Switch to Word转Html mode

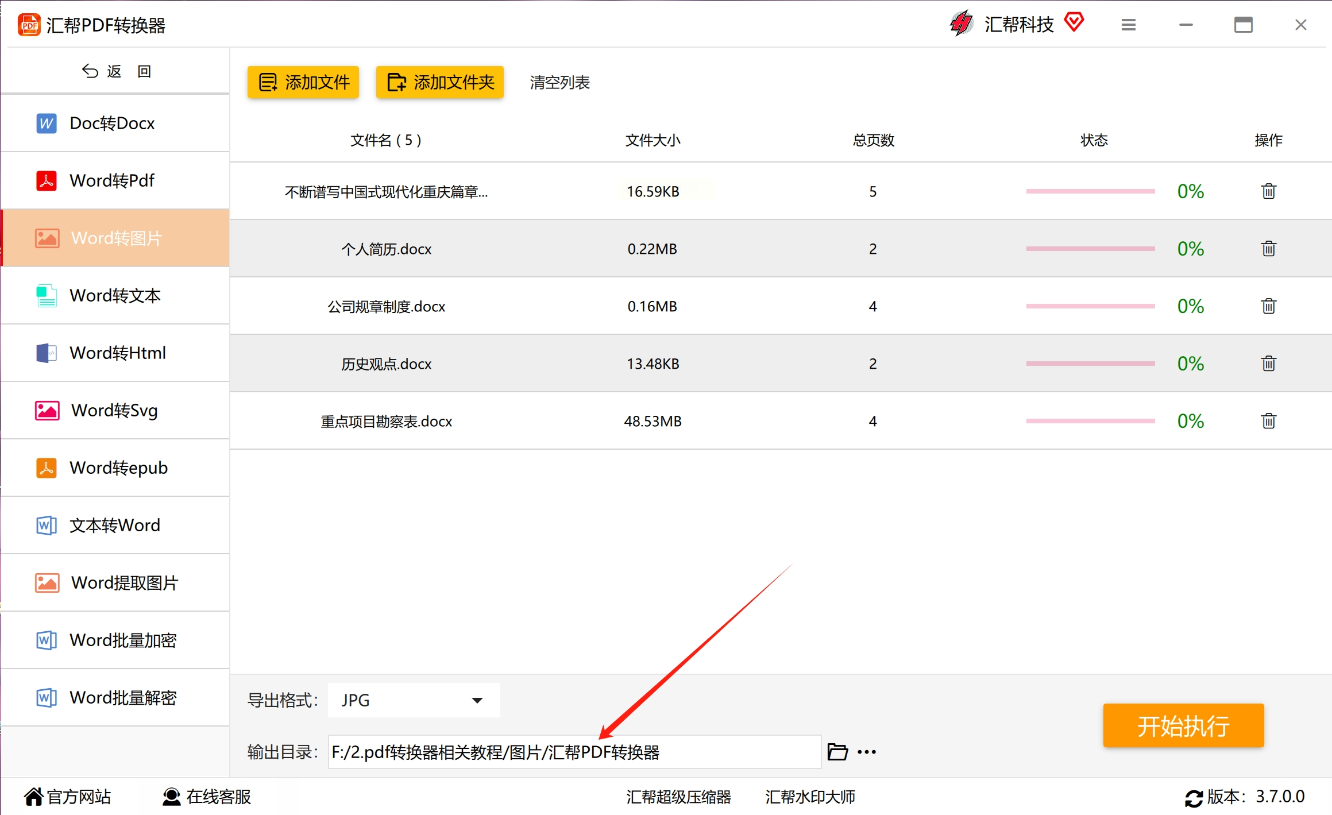tap(117, 353)
